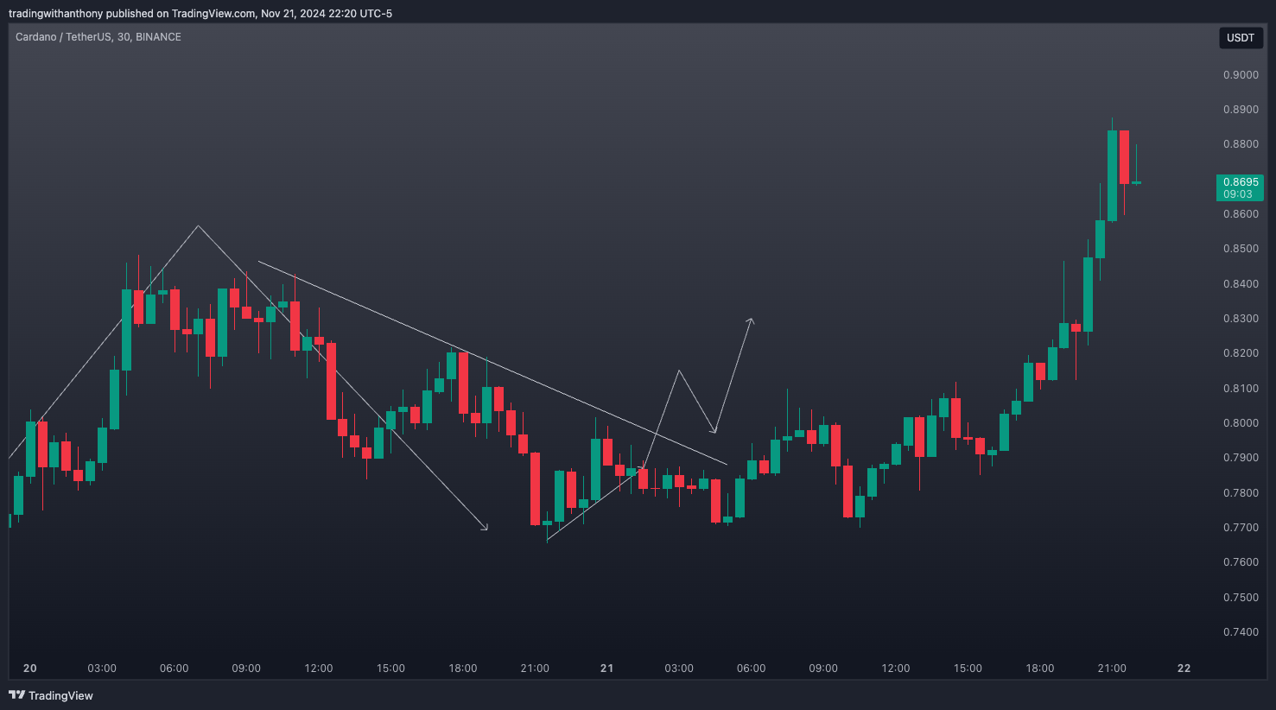Viewport: 1276px width, 710px height.
Task: Click the 18:00 label just after date 20
Action: [463, 669]
